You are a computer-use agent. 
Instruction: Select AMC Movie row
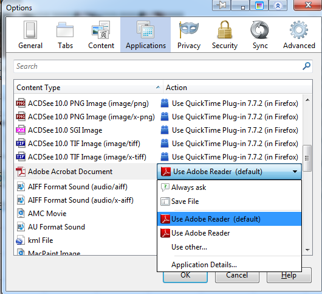[x=86, y=214]
